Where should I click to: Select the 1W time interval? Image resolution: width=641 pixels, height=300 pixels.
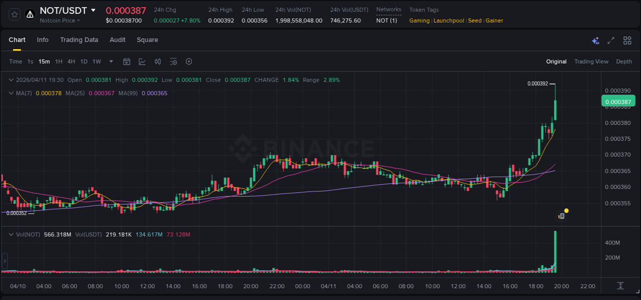(x=96, y=61)
